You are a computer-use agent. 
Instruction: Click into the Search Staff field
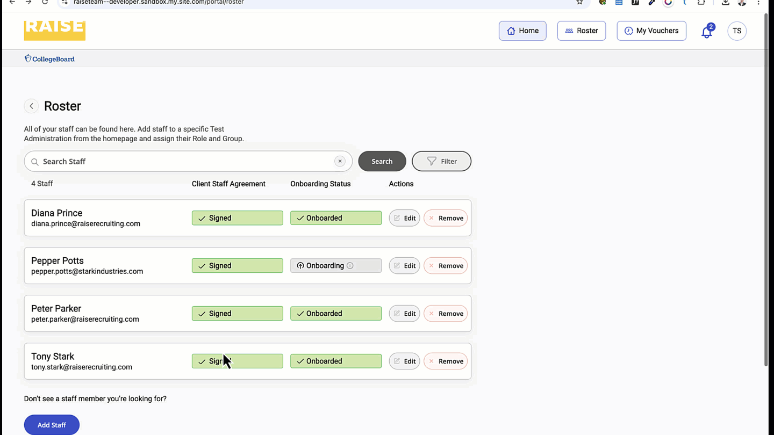pyautogui.click(x=183, y=161)
